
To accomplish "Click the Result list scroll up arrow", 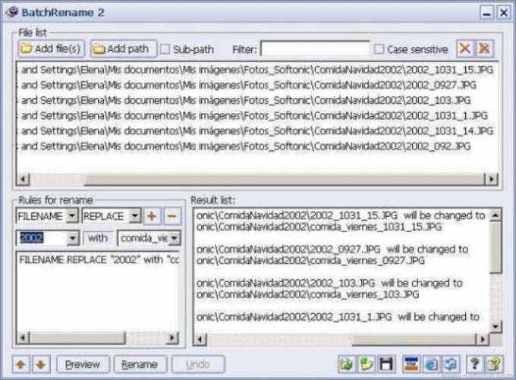I will tap(496, 215).
